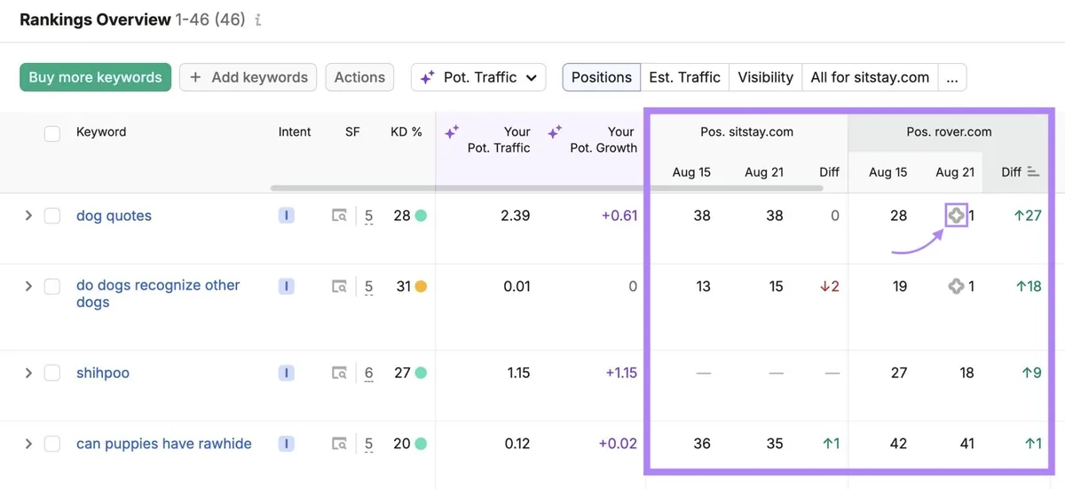Expand the can puppies have rawhide row
Viewport: 1065px width, 489px height.
pyautogui.click(x=28, y=444)
